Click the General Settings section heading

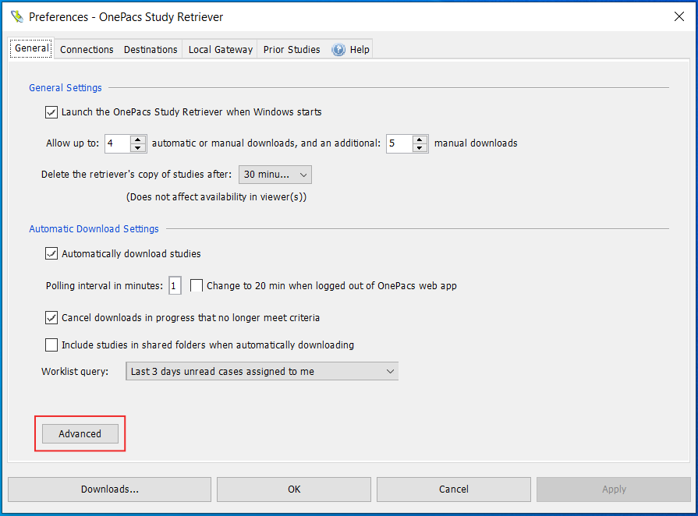pyautogui.click(x=66, y=87)
